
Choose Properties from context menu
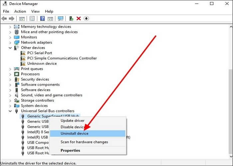click(88, 150)
